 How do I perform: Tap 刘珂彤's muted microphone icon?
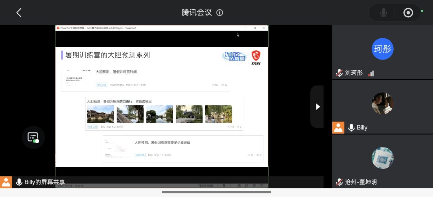(339, 73)
